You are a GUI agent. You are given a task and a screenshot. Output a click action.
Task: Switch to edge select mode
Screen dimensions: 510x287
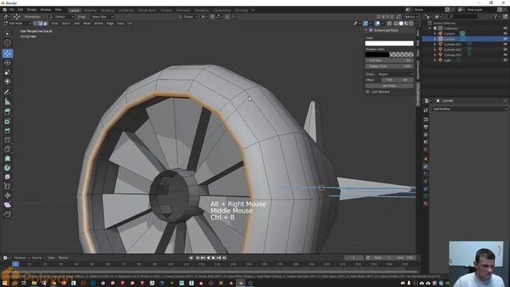pos(41,23)
